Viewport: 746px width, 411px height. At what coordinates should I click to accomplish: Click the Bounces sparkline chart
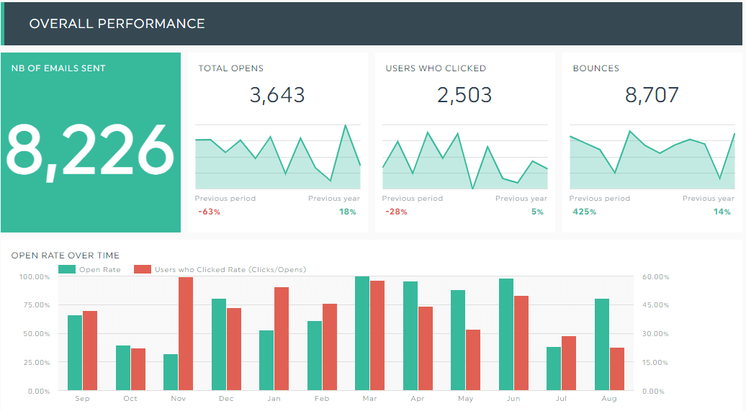652,157
